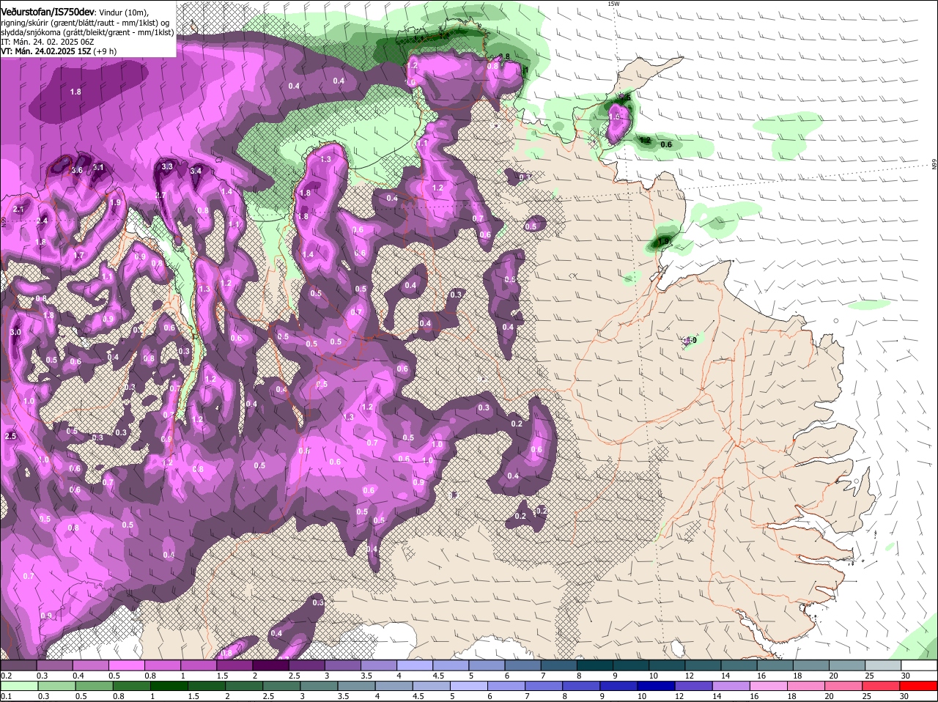
Task: Click the 1.9 snowfall value on the map
Action: (x=115, y=203)
